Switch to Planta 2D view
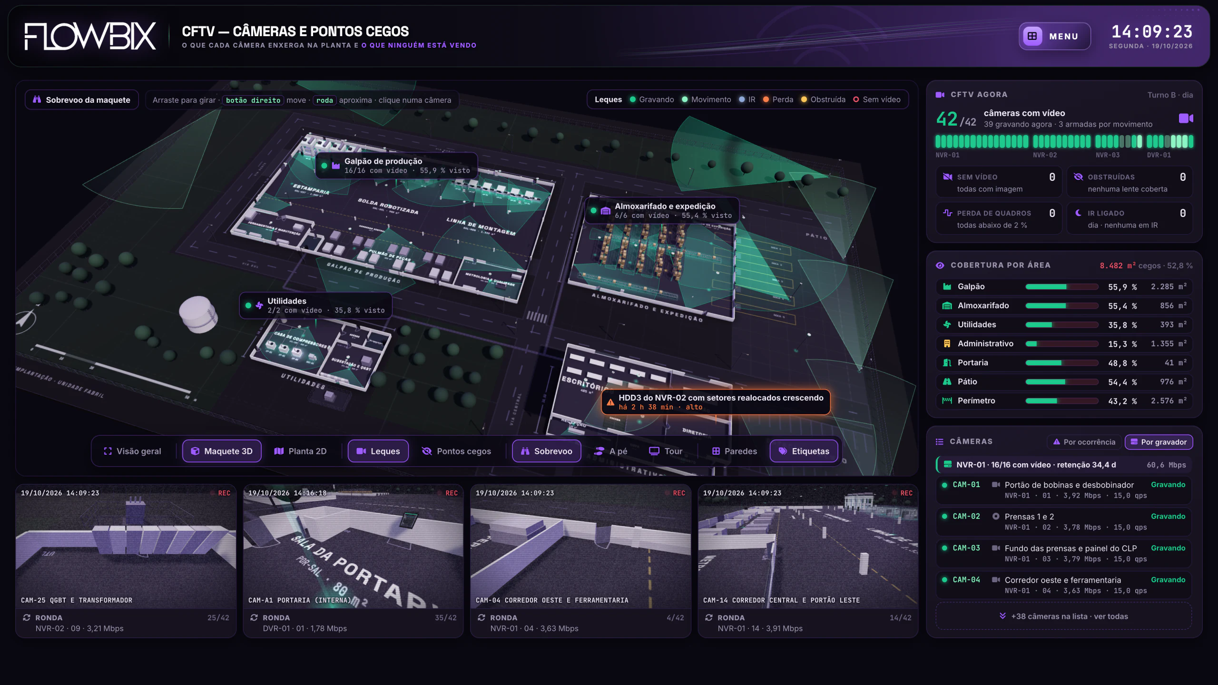Viewport: 1218px width, 685px height. tap(300, 451)
